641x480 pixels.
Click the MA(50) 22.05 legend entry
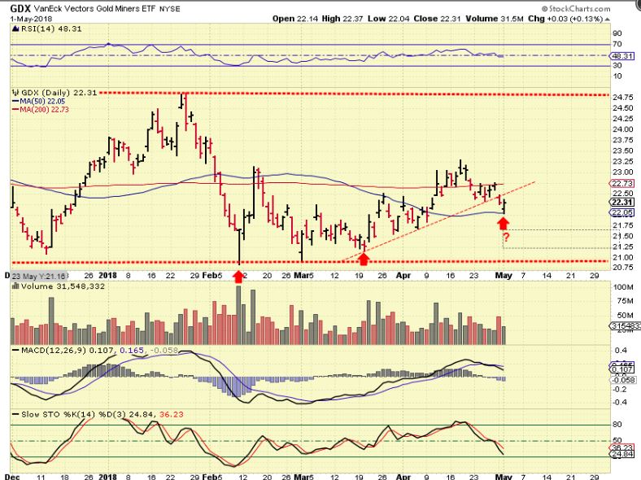(x=38, y=101)
